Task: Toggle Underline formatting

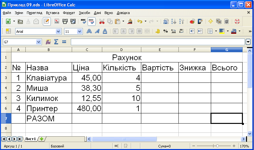Action: (x=105, y=31)
